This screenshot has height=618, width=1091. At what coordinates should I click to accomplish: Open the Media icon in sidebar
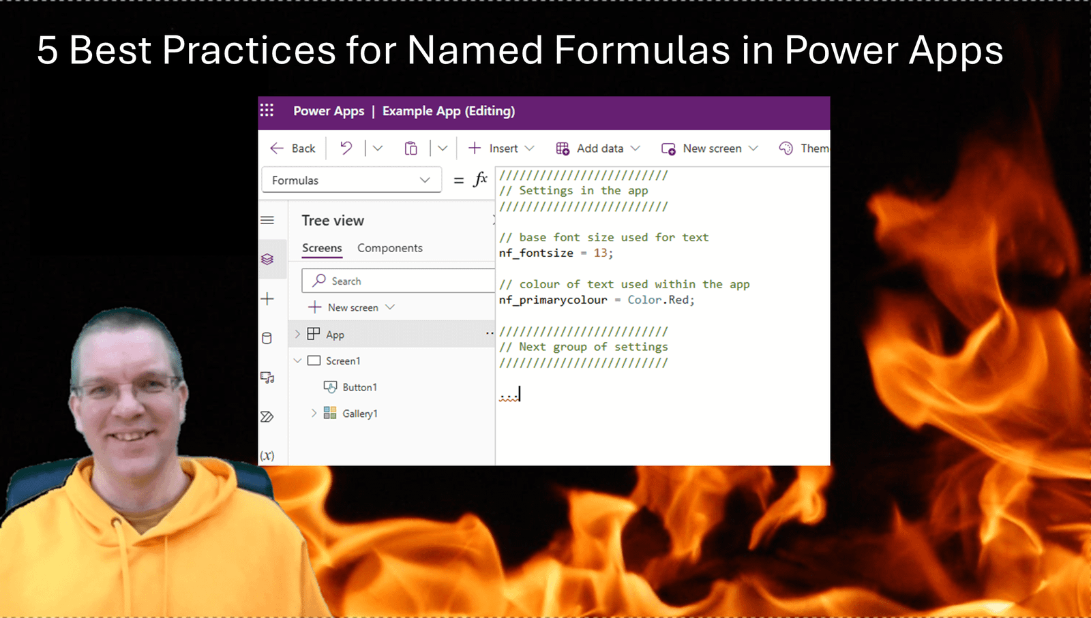(x=267, y=377)
